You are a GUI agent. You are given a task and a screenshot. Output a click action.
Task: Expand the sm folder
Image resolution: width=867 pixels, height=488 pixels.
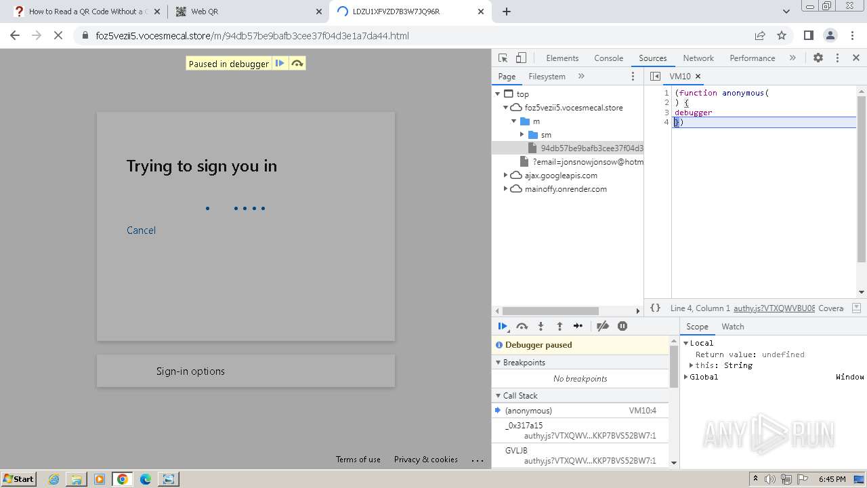pos(522,135)
